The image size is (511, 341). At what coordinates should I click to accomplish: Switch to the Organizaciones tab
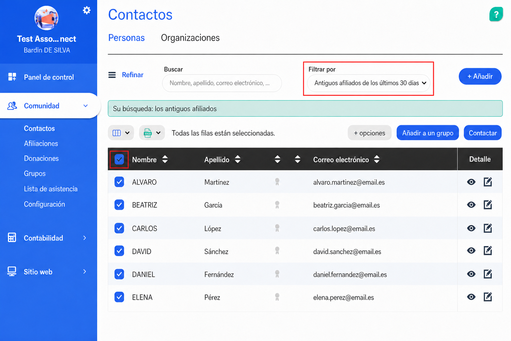(190, 38)
